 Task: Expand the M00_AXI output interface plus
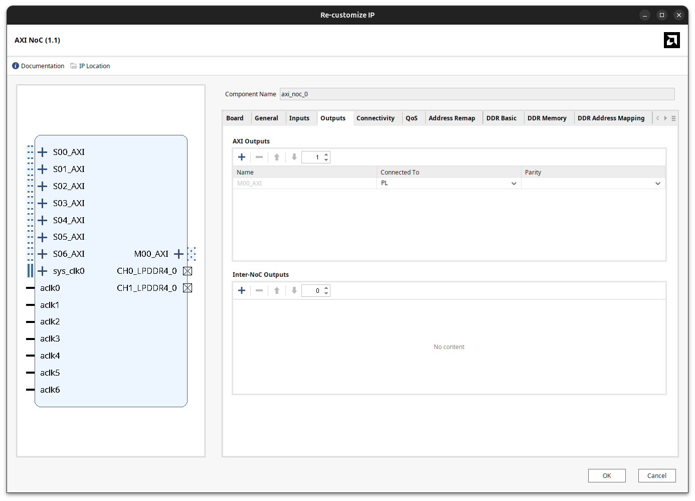pos(179,254)
